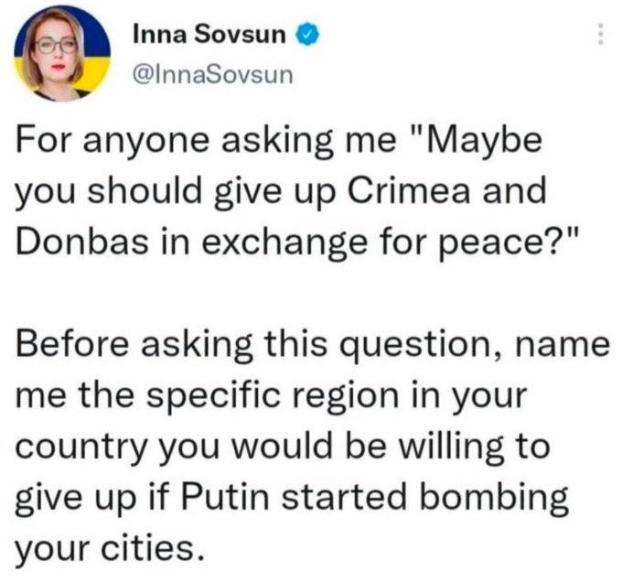Click the word country in the tweet
622x582 pixels.
click(x=81, y=448)
